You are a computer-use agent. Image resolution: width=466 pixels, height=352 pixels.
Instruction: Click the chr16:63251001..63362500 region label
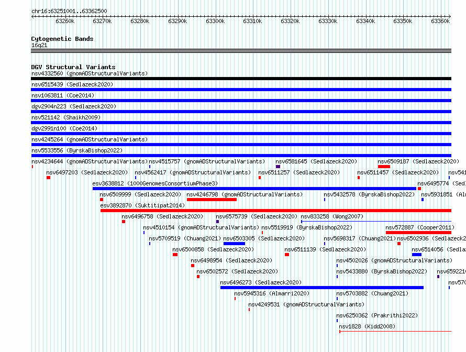tap(69, 11)
